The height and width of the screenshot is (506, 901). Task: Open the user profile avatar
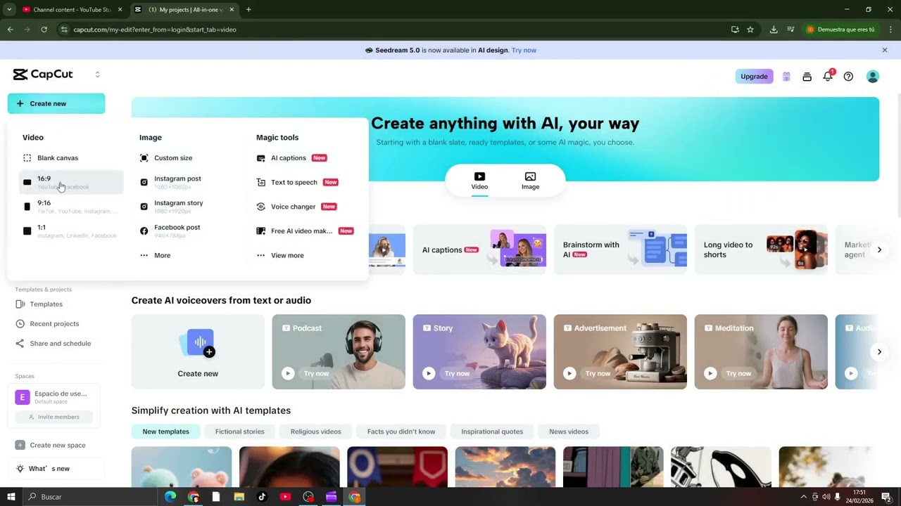873,77
